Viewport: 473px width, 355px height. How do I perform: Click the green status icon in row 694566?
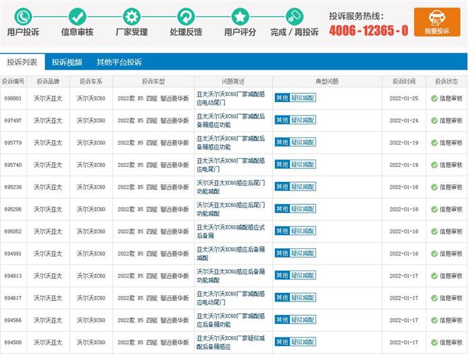coord(434,321)
